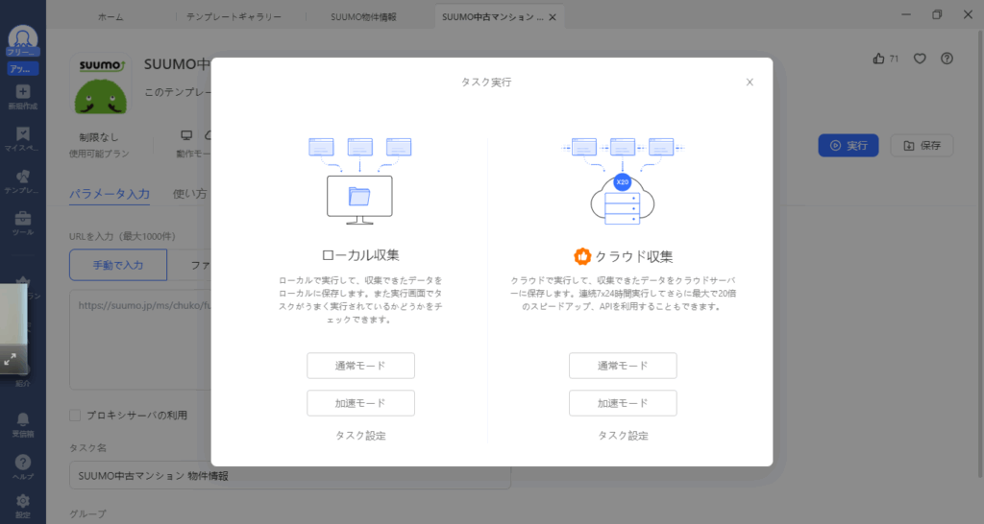Select the パラメータ入力 tab

pos(110,194)
